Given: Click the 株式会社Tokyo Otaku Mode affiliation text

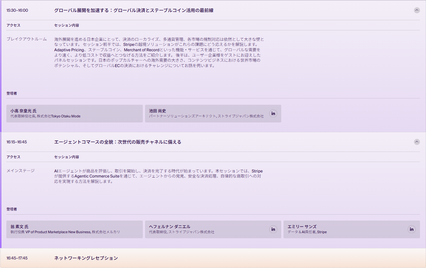Looking at the screenshot, I should [59, 116].
